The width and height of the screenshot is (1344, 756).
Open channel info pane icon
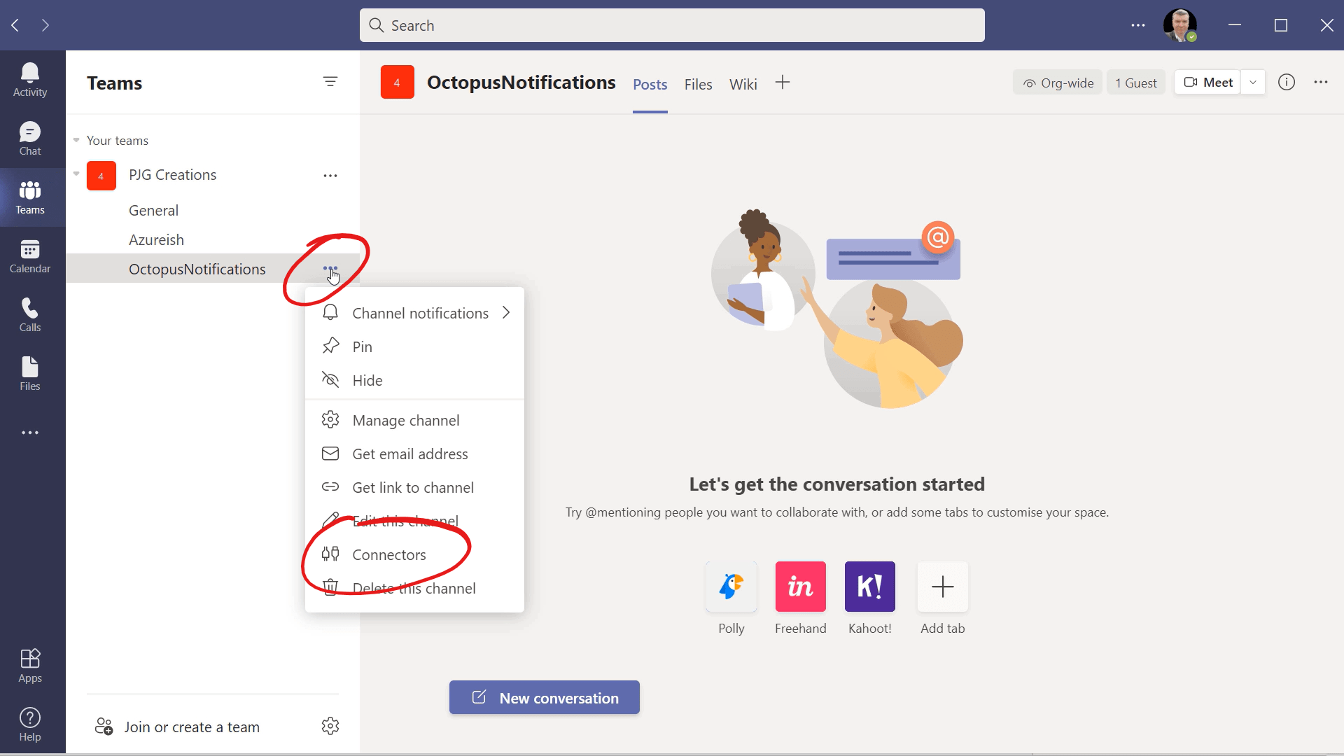[1287, 83]
